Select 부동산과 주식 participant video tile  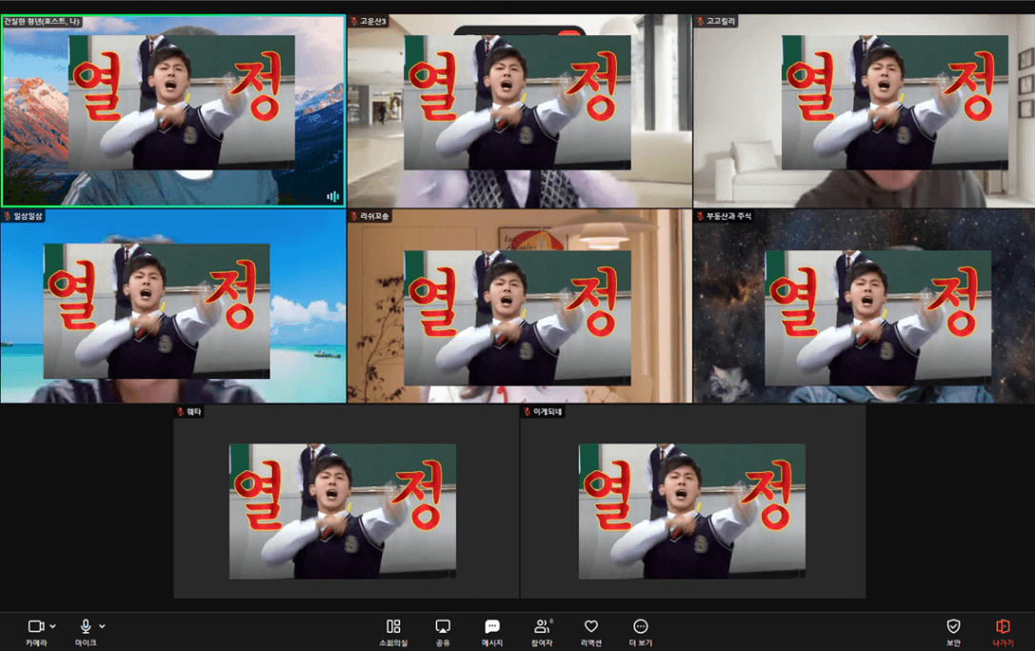point(864,306)
